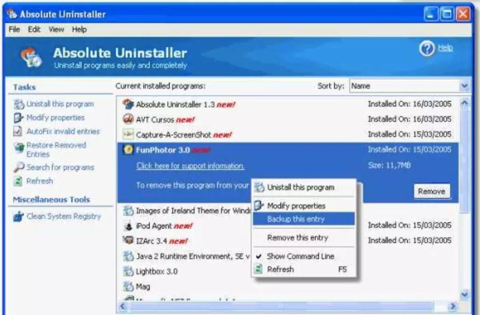Click the FunPhotor 3.0 program icon
480x315 pixels.
coord(128,150)
